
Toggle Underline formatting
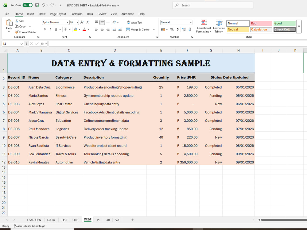click(x=56, y=29)
